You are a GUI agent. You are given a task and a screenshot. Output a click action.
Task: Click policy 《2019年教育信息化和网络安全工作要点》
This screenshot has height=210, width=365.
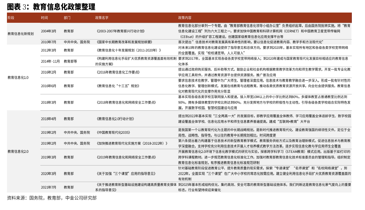pyautogui.click(x=126, y=157)
